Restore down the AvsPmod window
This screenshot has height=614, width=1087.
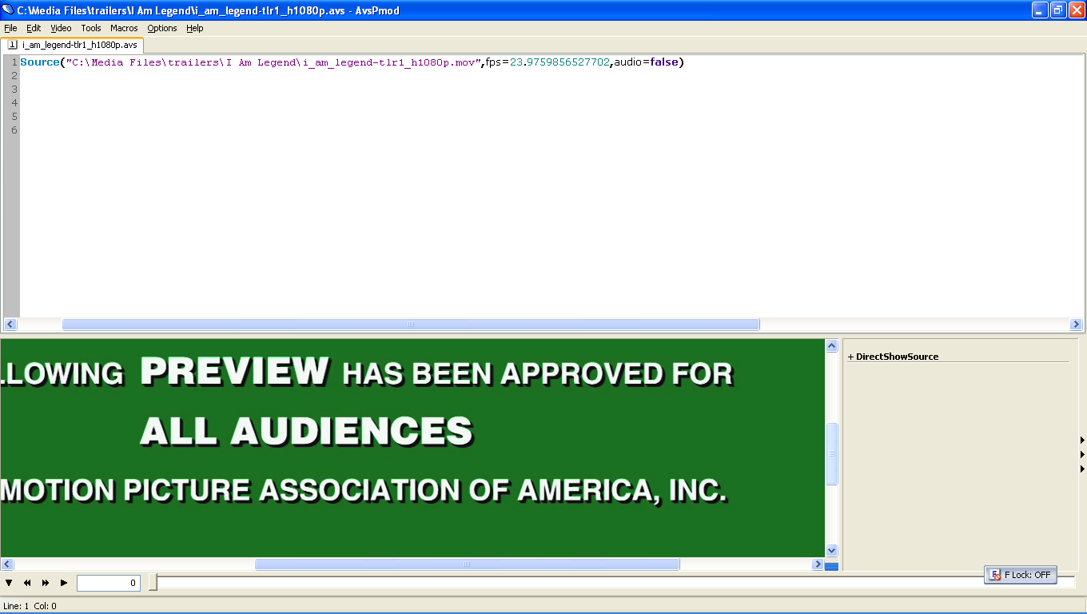(x=1058, y=10)
